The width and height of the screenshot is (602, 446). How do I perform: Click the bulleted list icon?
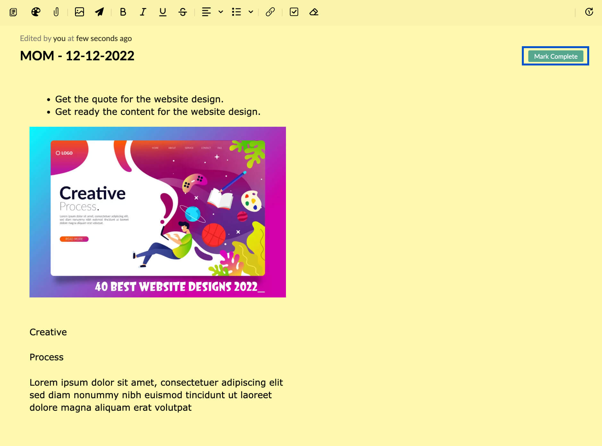tap(236, 12)
